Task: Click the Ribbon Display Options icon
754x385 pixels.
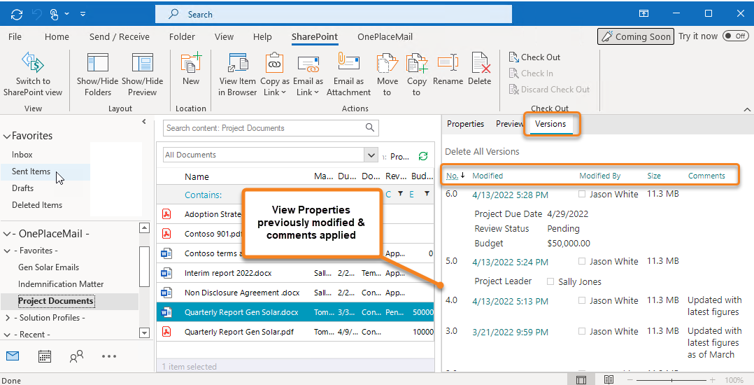Action: [x=644, y=13]
